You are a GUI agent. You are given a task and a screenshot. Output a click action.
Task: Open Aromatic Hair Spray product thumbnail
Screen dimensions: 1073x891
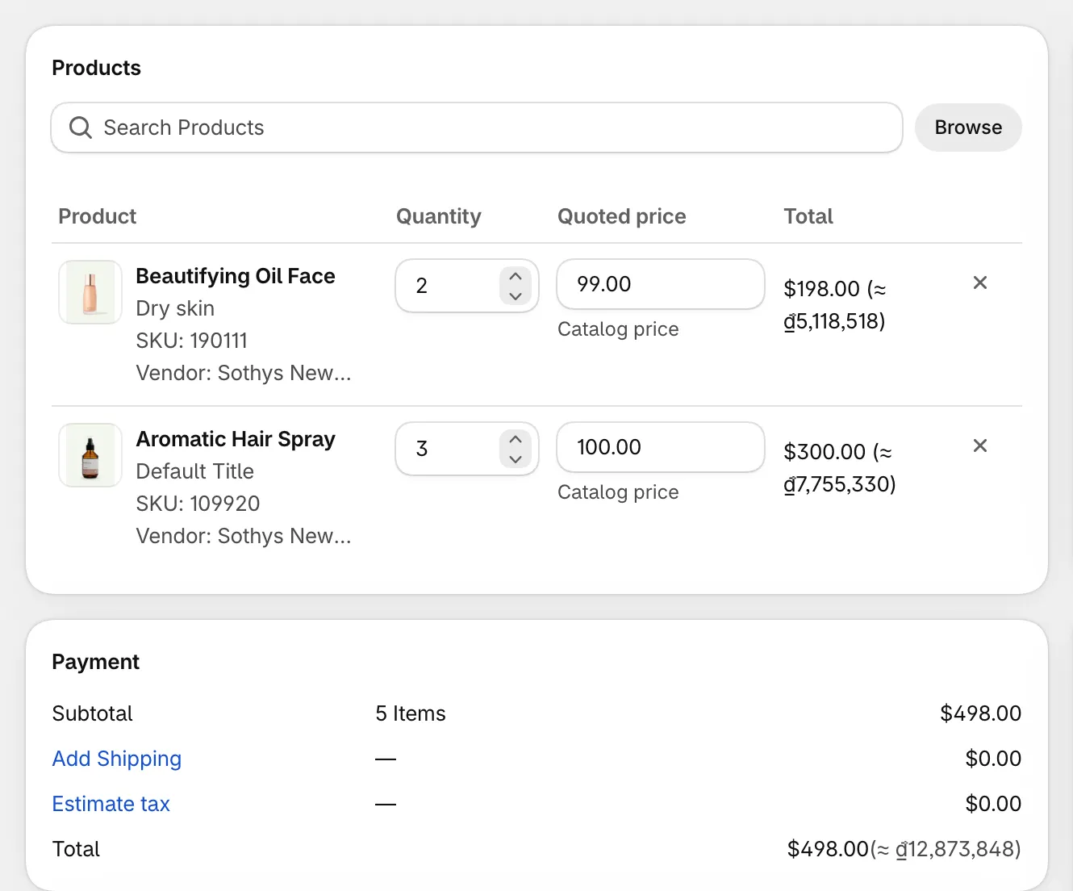point(90,455)
